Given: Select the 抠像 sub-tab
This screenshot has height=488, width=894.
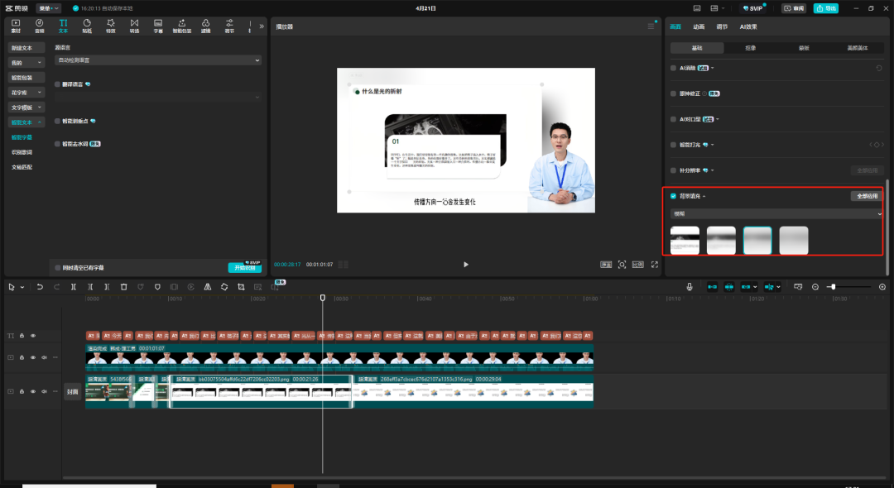Looking at the screenshot, I should coord(750,48).
